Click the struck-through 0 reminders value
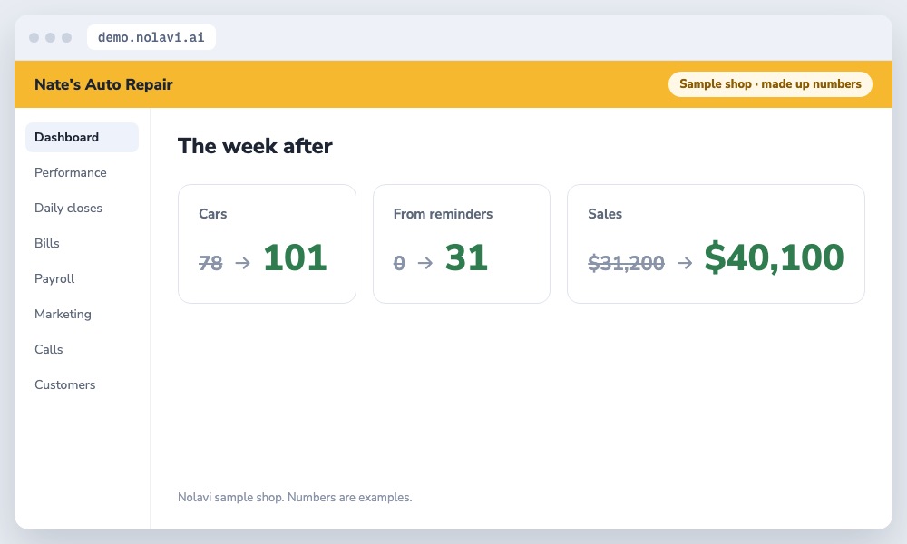907x544 pixels. pyautogui.click(x=399, y=263)
